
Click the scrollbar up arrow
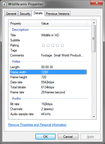tap(94, 23)
